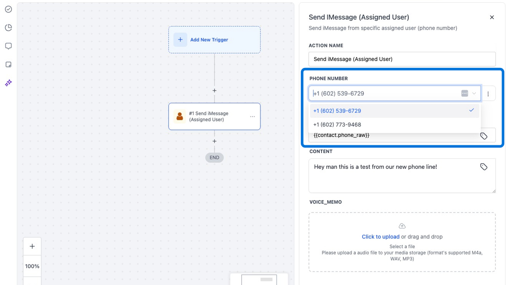This screenshot has height=285, width=510.
Task: Open the pie chart analytics icon in sidebar
Action: (x=8, y=27)
